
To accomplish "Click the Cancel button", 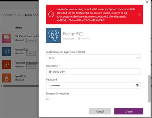I will (100, 111).
